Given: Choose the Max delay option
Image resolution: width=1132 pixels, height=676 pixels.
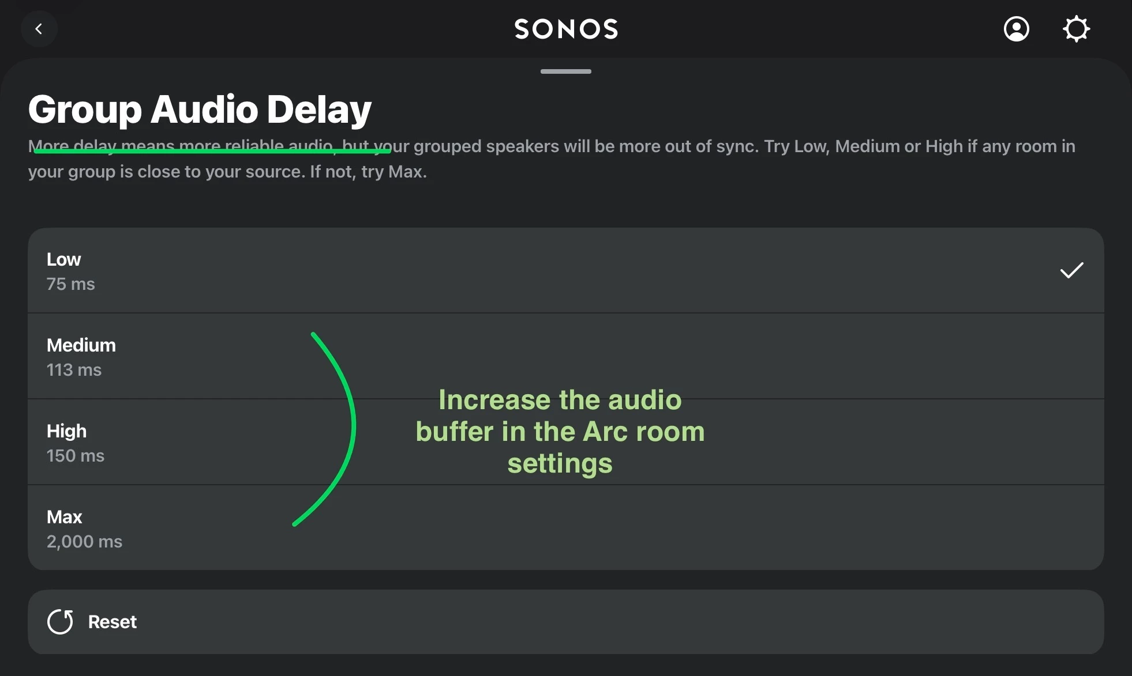Looking at the screenshot, I should click(x=65, y=517).
